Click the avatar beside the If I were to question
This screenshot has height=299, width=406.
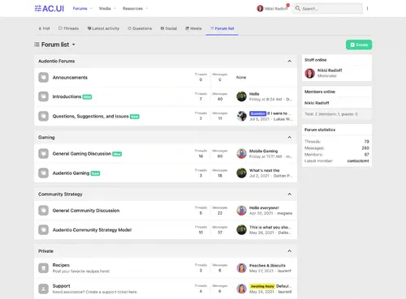241,116
